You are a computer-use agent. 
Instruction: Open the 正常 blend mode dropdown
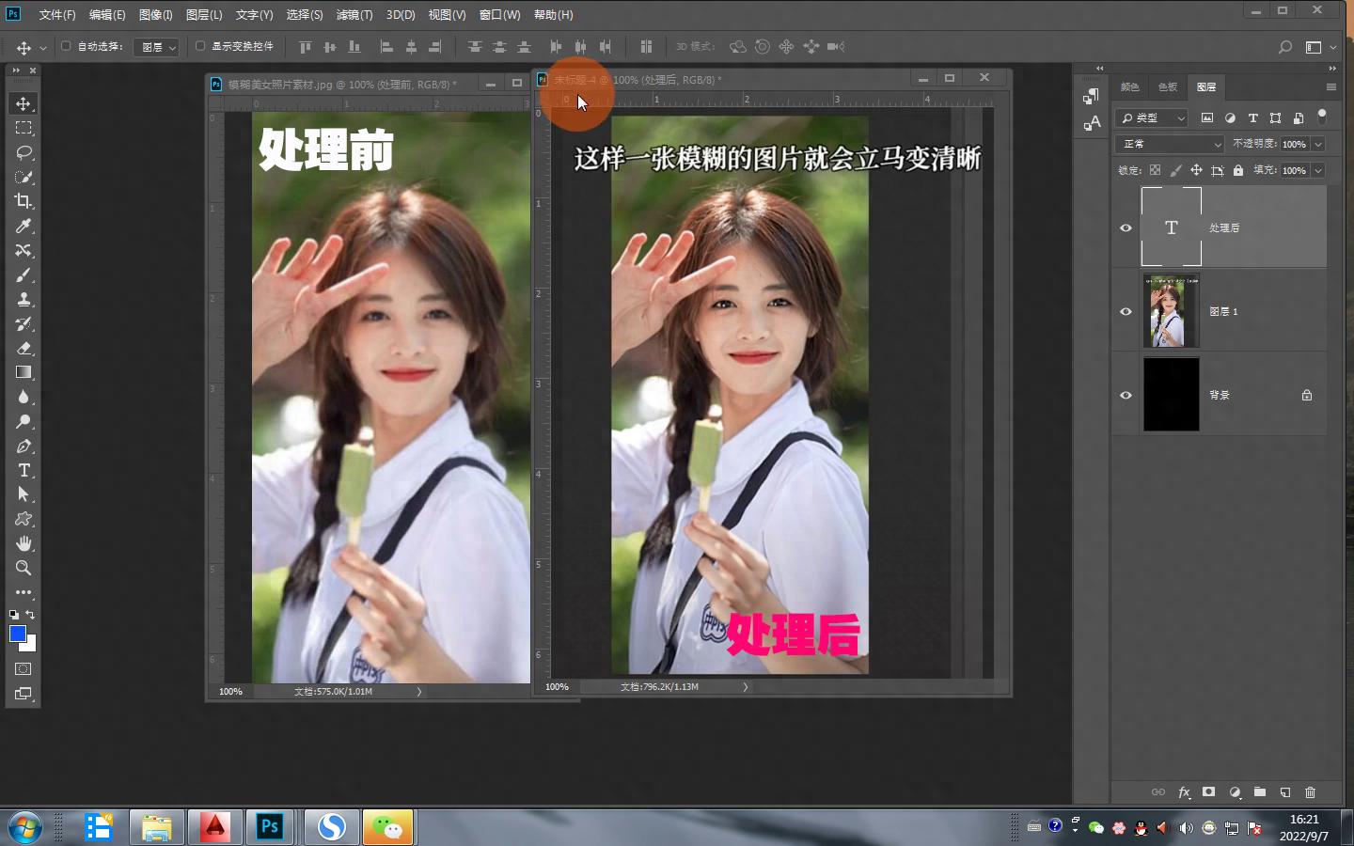click(1170, 144)
